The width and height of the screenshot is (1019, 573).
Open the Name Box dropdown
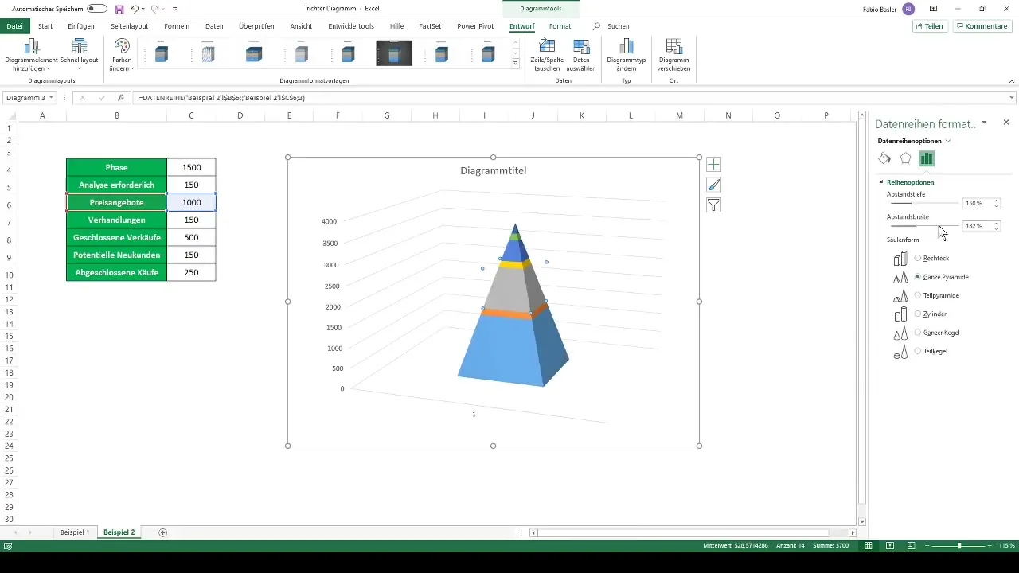pyautogui.click(x=52, y=98)
